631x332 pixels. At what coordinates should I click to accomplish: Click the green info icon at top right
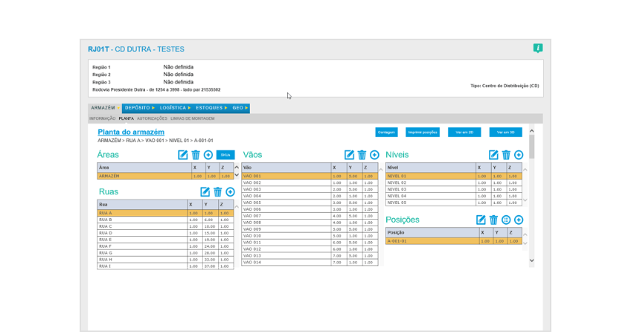click(537, 48)
